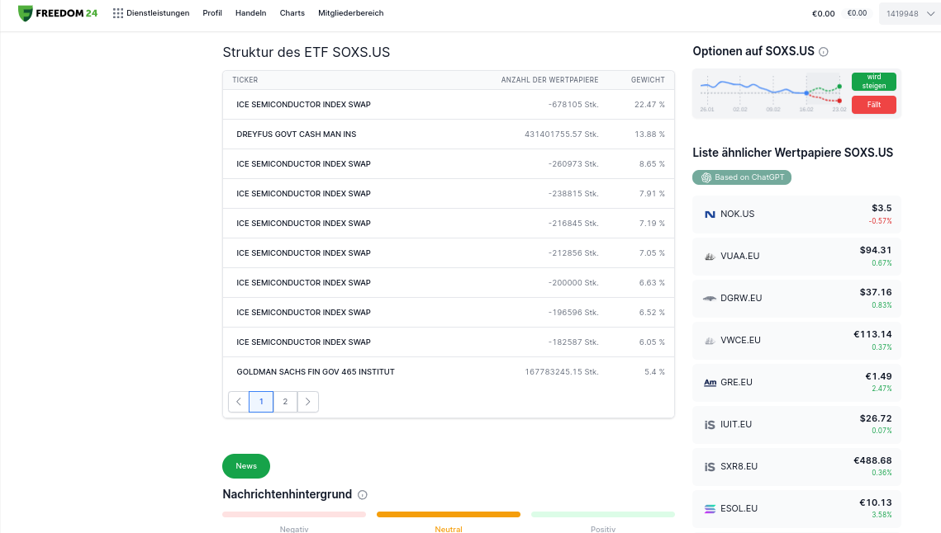Select page 2 of ETF structure table

285,402
